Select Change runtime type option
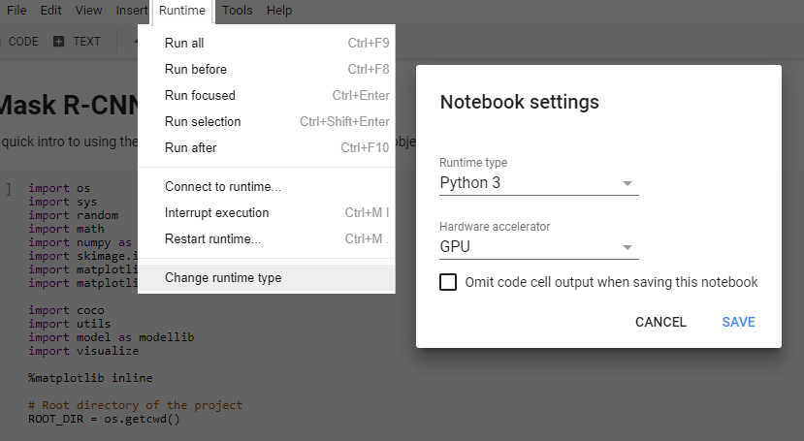Viewport: 804px width, 441px height. point(223,278)
